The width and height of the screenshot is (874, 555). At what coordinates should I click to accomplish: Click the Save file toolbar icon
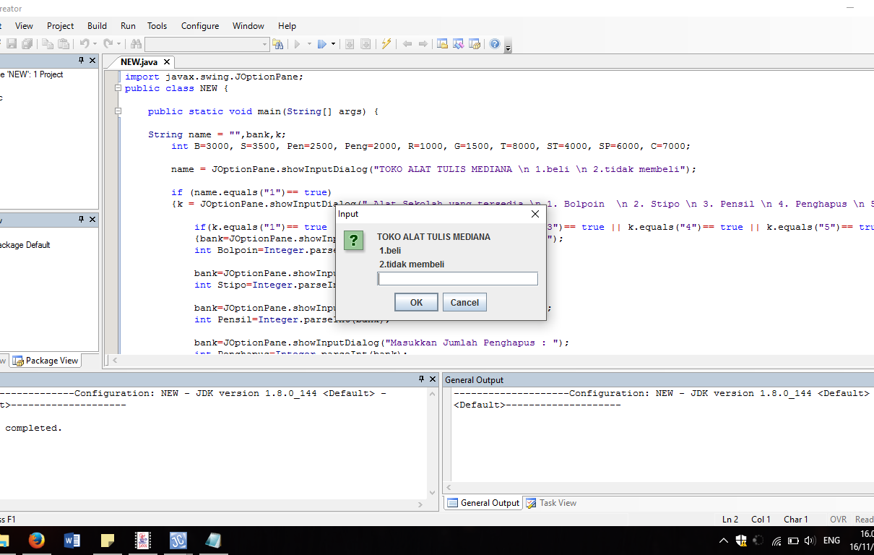click(12, 44)
